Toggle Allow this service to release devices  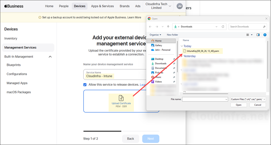coord(85,85)
